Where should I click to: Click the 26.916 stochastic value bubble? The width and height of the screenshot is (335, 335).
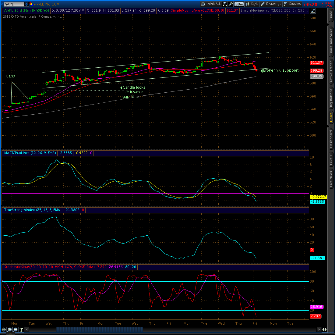pyautogui.click(x=316, y=307)
